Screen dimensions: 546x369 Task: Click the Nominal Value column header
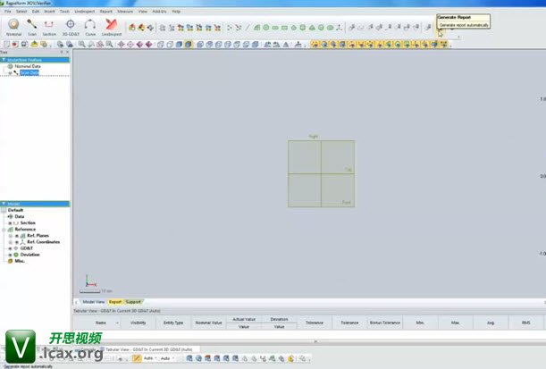(208, 323)
